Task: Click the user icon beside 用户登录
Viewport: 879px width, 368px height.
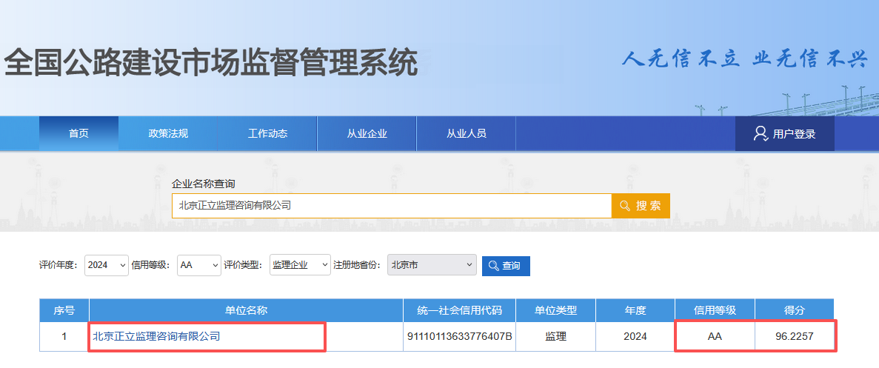Action: 760,133
